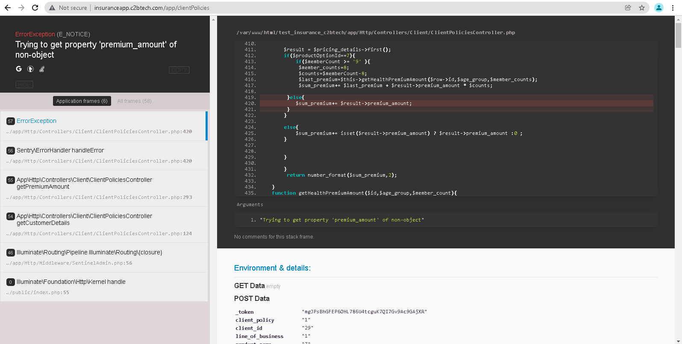Click the 'POST Data' heading

coord(252,298)
